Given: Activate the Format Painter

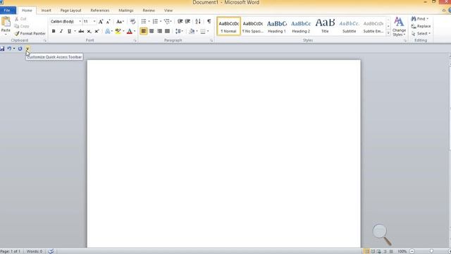Looking at the screenshot, I should point(30,34).
